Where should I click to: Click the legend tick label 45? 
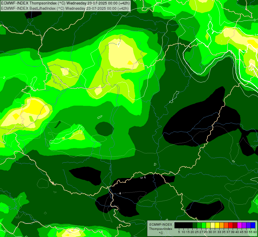tap(242, 232)
